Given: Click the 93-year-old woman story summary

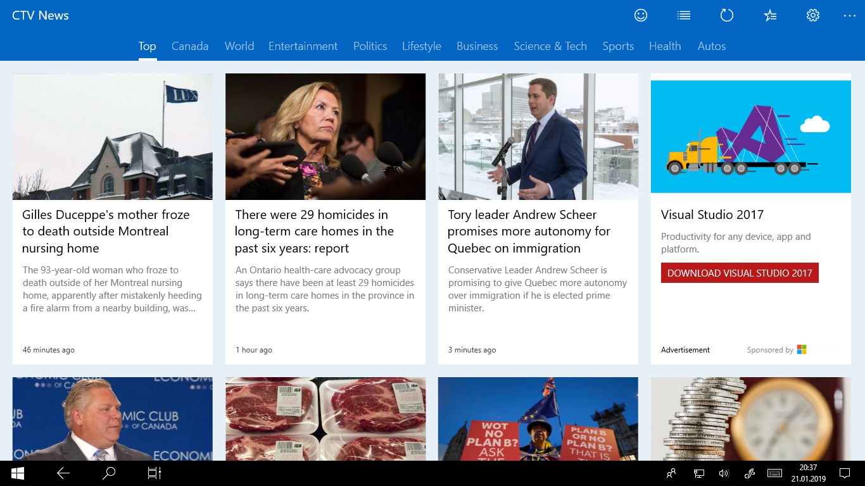Looking at the screenshot, I should tap(113, 289).
